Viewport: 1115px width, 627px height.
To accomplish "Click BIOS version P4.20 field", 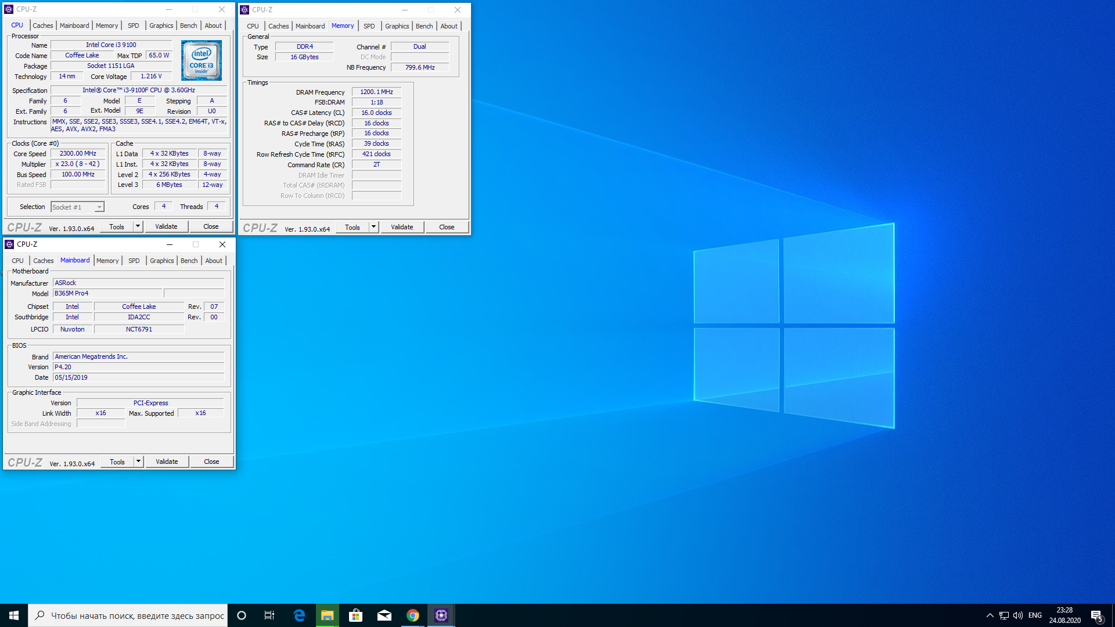I will [138, 367].
